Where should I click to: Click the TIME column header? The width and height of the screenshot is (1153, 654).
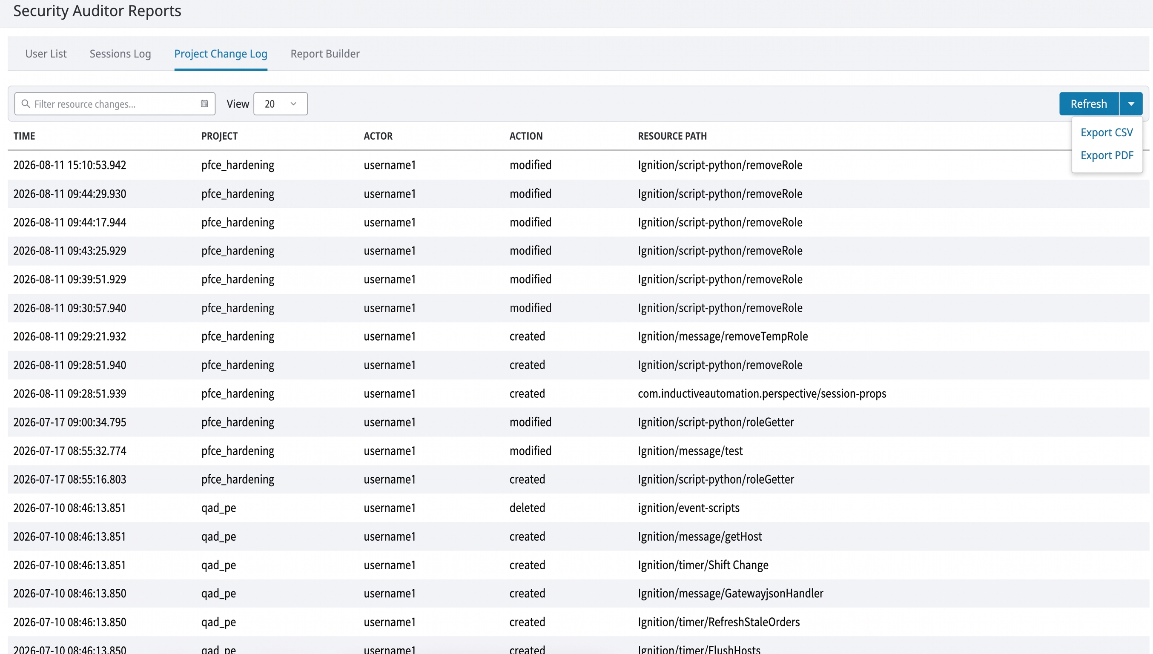tap(24, 136)
